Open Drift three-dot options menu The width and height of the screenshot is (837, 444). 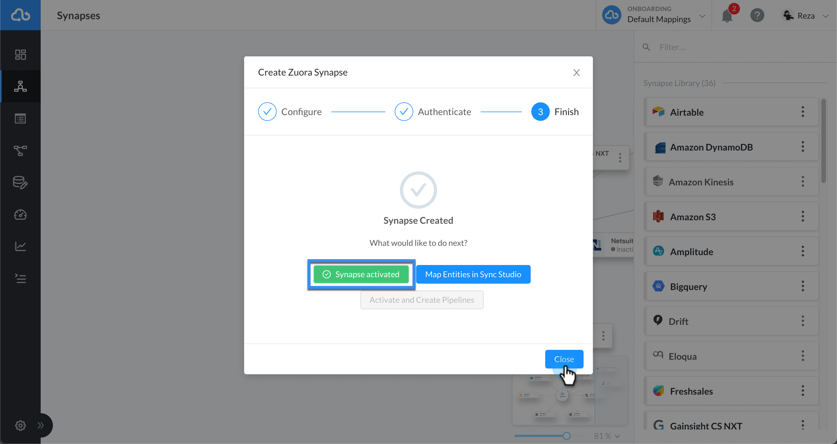[x=802, y=321]
